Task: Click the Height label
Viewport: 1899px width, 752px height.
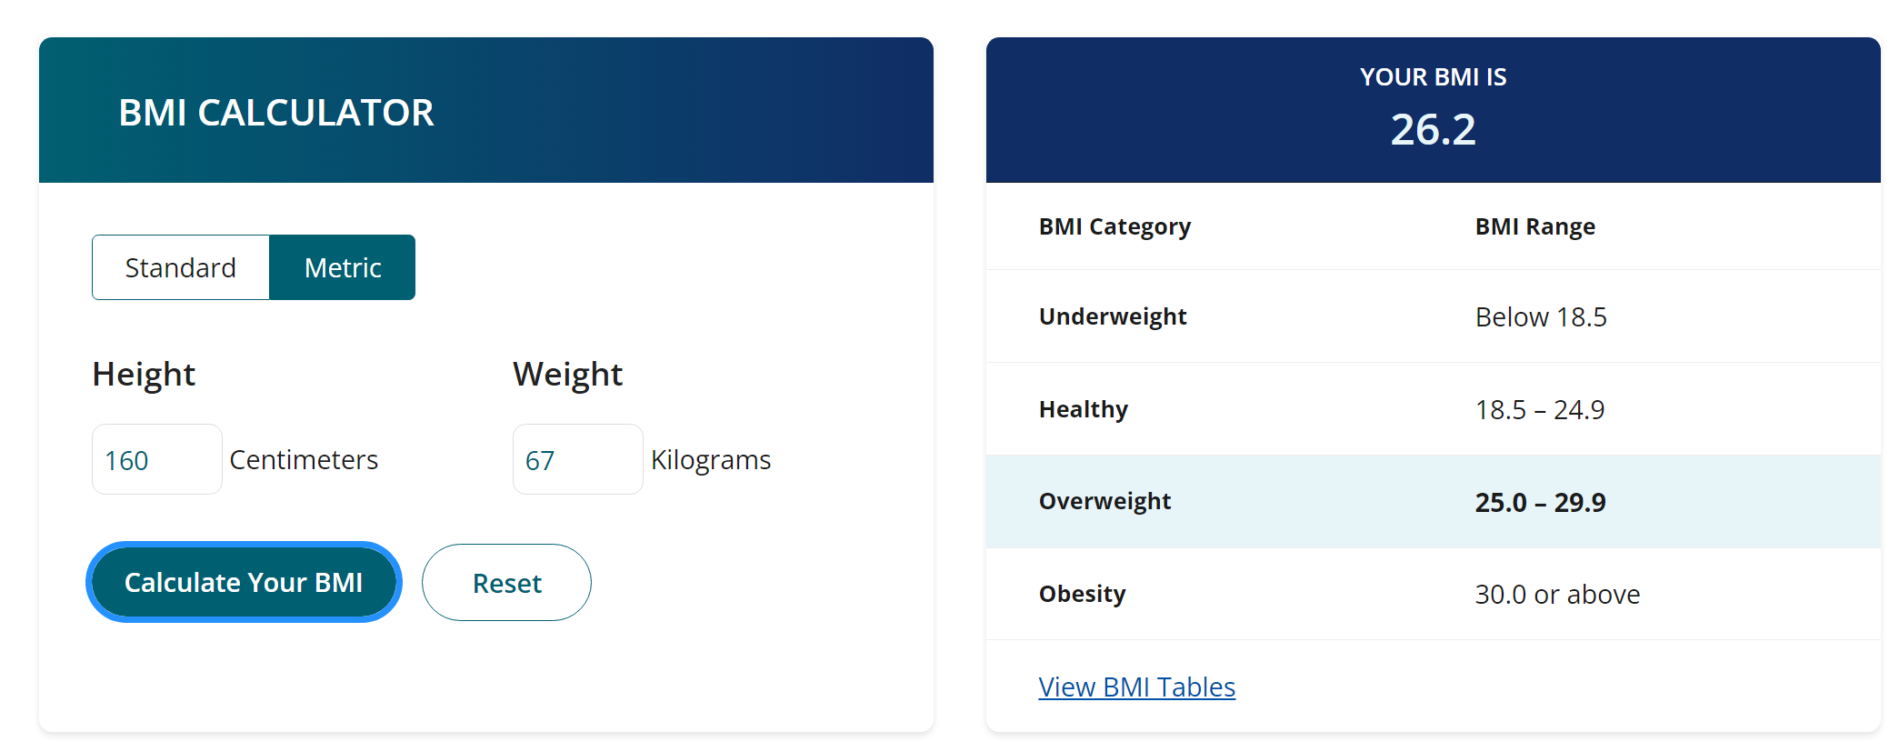Action: (x=144, y=375)
